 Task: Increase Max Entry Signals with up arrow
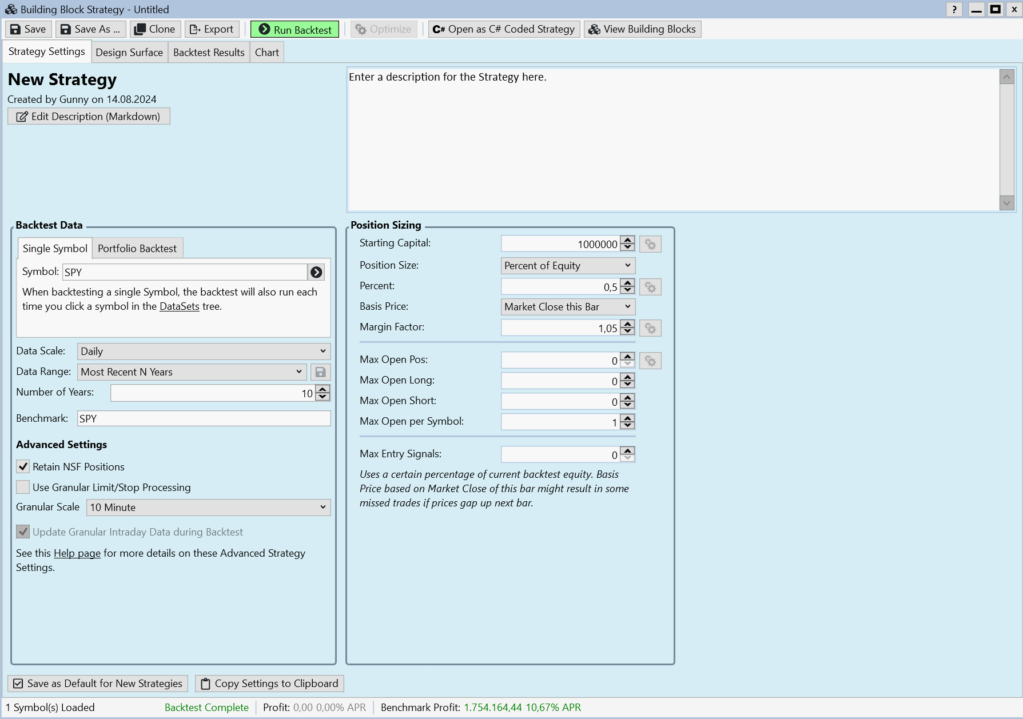point(628,450)
